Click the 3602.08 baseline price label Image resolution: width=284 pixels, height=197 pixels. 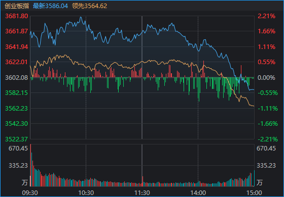17,78
